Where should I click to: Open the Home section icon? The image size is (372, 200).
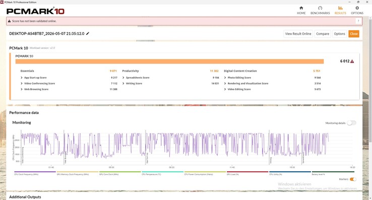301,8
